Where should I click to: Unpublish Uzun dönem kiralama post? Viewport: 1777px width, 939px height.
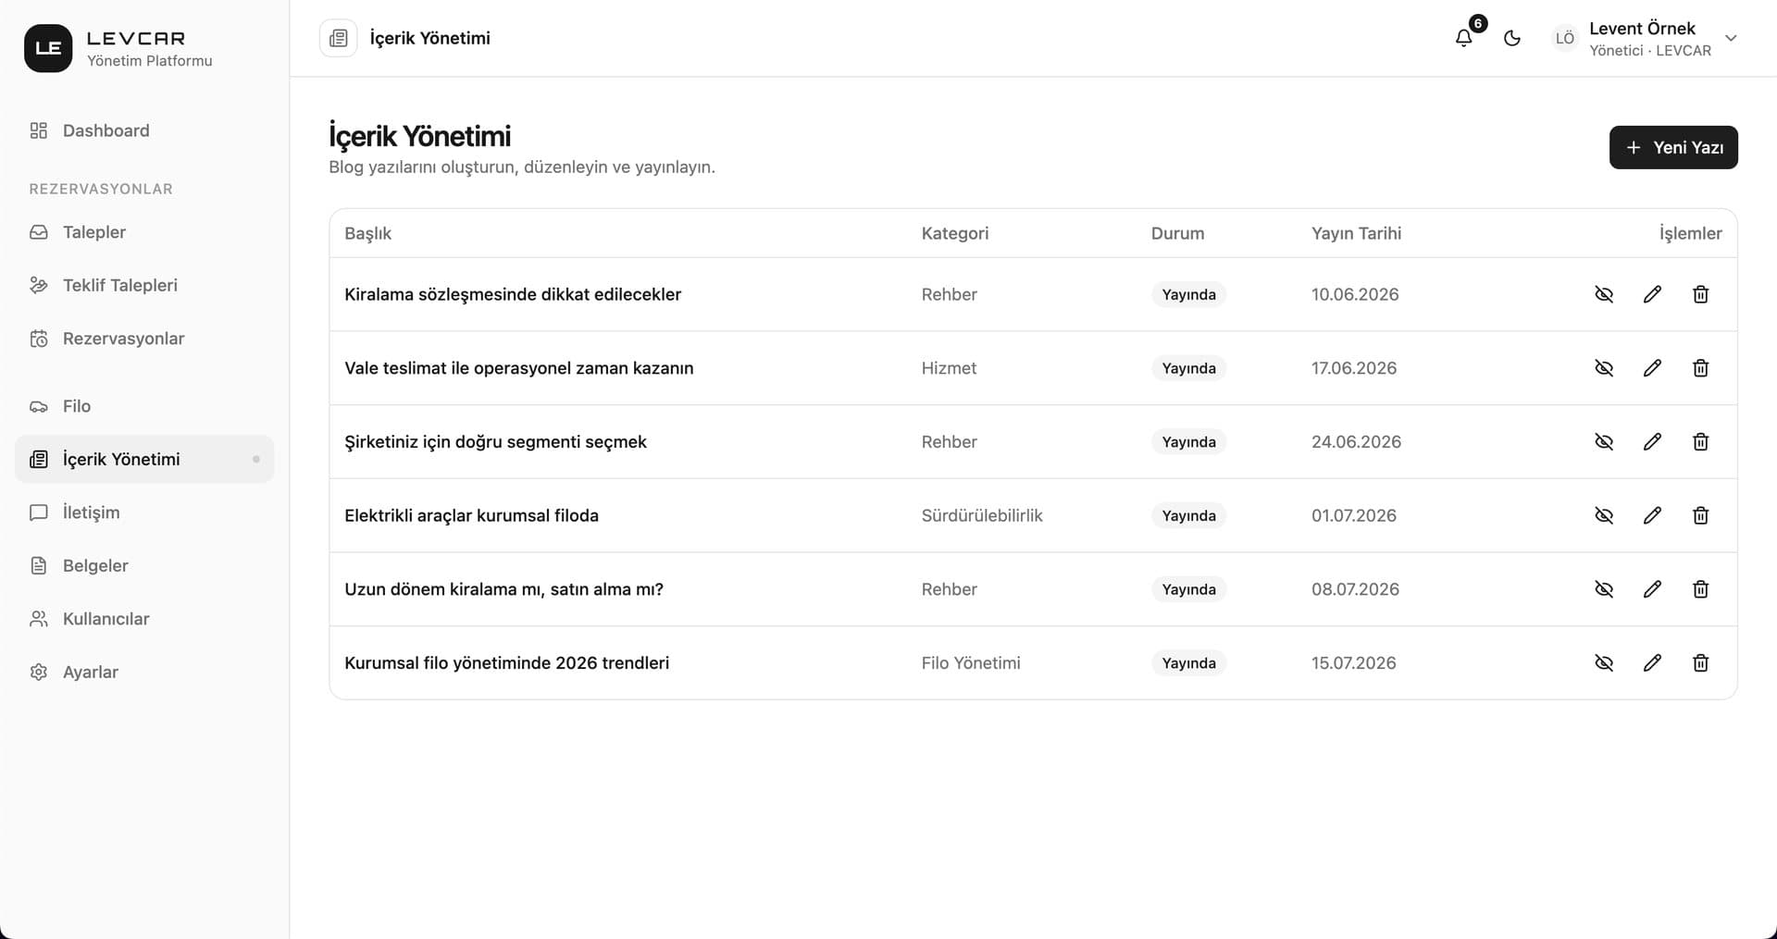[x=1604, y=589]
